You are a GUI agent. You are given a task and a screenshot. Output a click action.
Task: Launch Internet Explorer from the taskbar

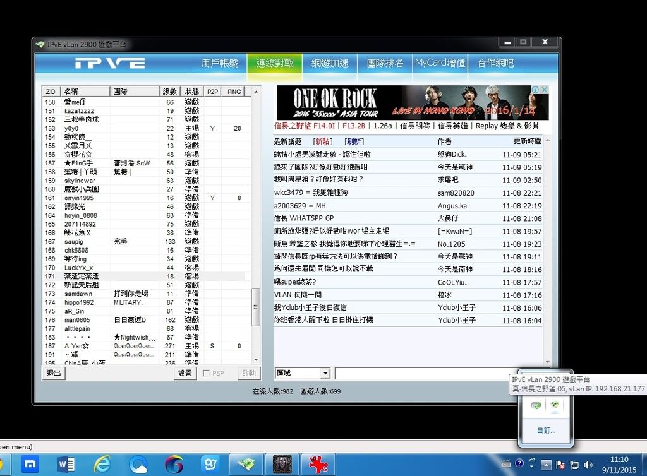coord(102,465)
